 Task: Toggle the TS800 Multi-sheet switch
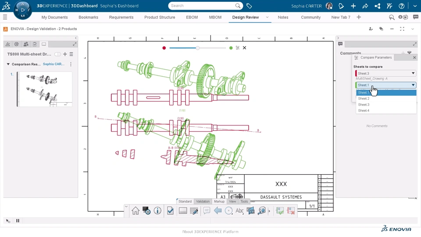57,54
